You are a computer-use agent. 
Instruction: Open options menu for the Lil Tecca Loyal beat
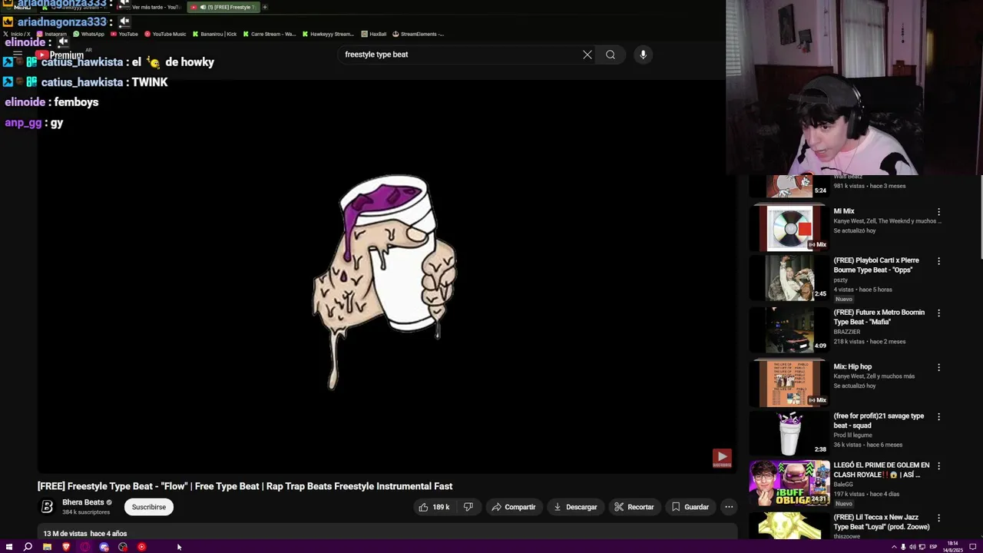coord(938,518)
